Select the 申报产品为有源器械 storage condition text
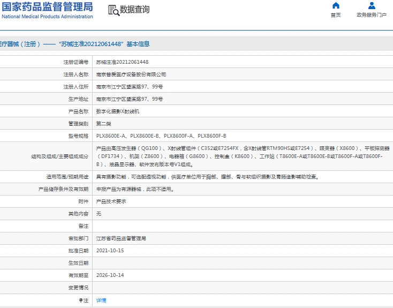Viewport: 393px width, 308px height. click(135, 189)
